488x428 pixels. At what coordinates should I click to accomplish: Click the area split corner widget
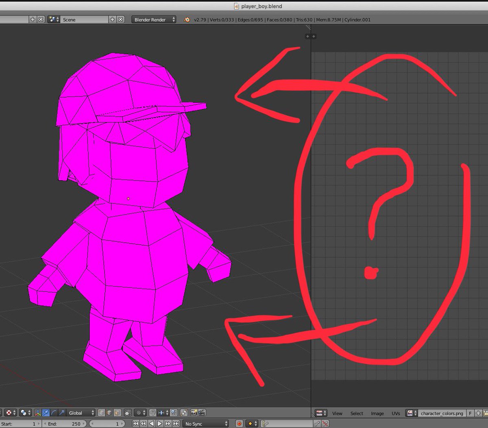coord(308,28)
